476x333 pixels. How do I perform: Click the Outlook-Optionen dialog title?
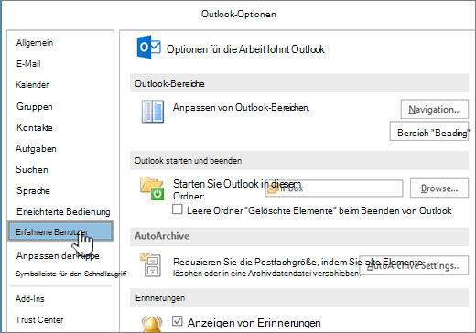click(x=239, y=14)
